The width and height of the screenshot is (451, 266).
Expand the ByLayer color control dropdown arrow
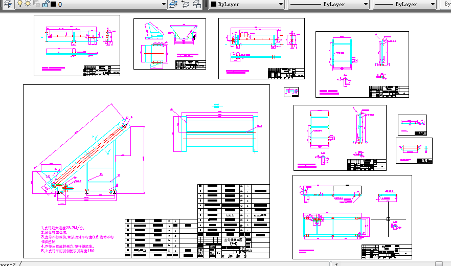click(281, 4)
